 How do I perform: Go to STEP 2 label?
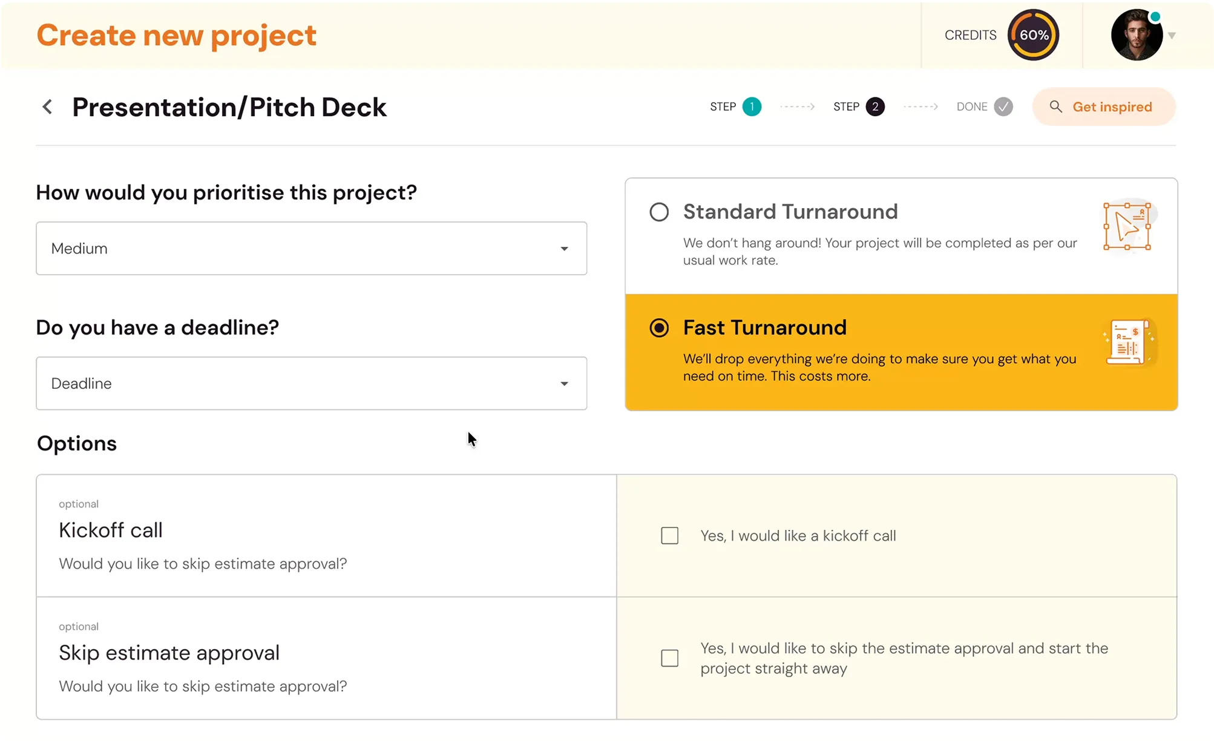coord(846,106)
